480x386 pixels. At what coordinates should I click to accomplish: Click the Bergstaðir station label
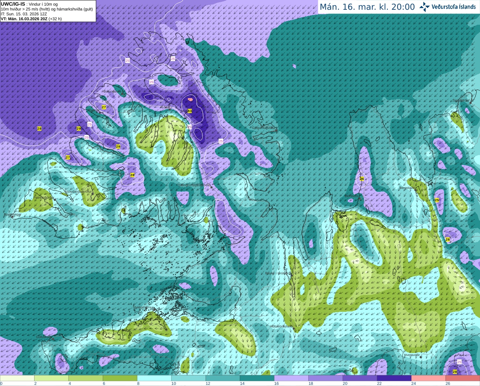[x=407, y=188]
